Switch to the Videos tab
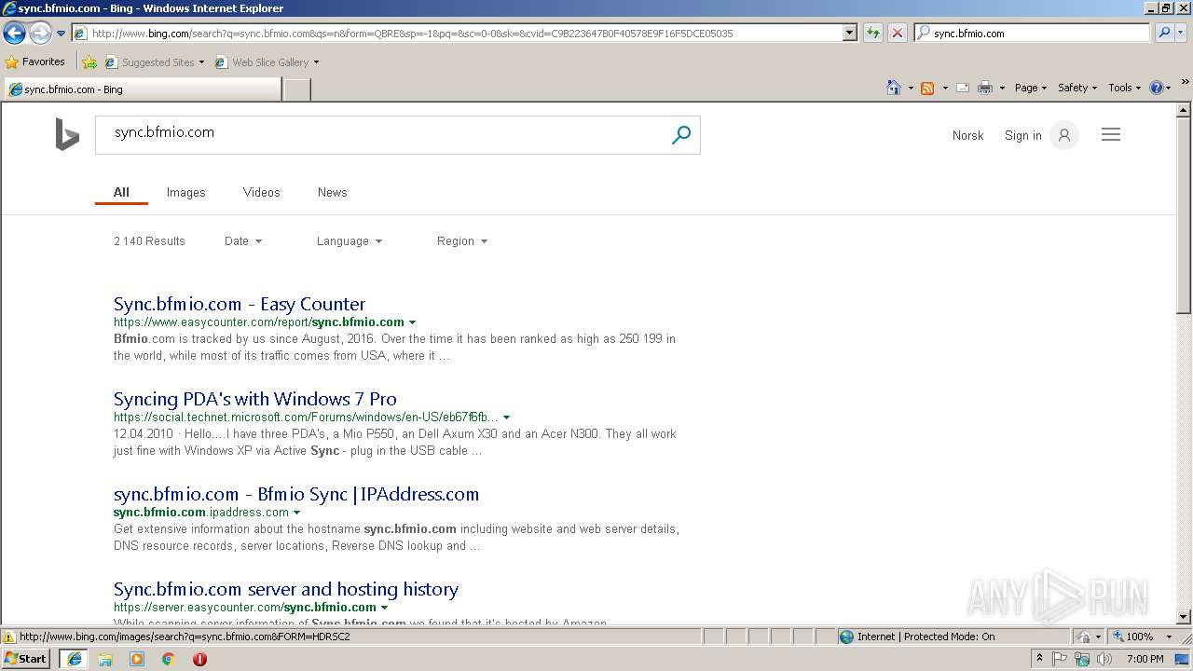The image size is (1193, 671). tap(261, 192)
